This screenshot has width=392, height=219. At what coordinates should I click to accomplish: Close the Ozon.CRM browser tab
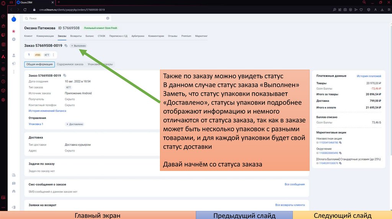click(x=52, y=2)
